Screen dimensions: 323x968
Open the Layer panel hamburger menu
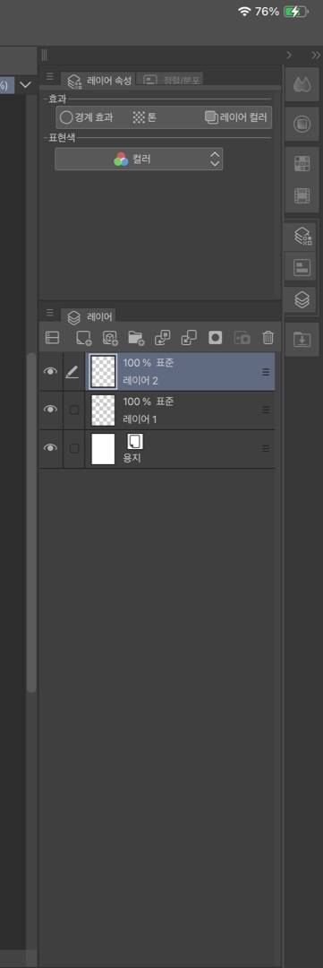tap(50, 313)
